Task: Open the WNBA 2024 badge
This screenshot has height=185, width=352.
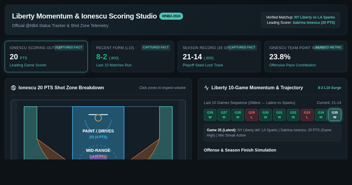Action: (171, 16)
